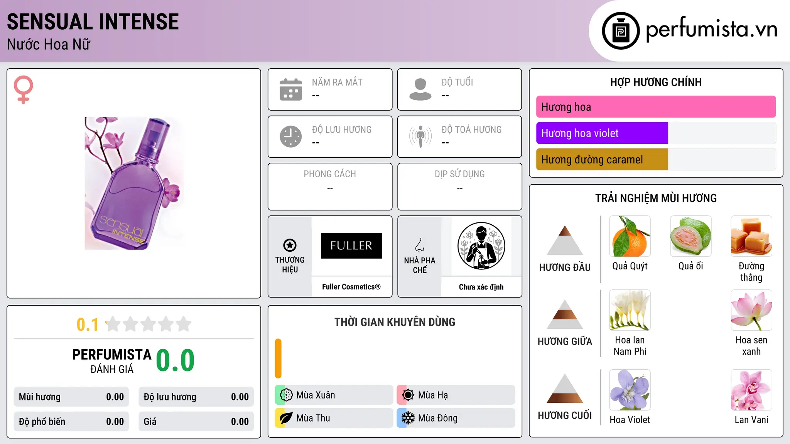Viewport: 790px width, 444px height.
Task: Click the gray rating stars row
Action: pos(149,324)
